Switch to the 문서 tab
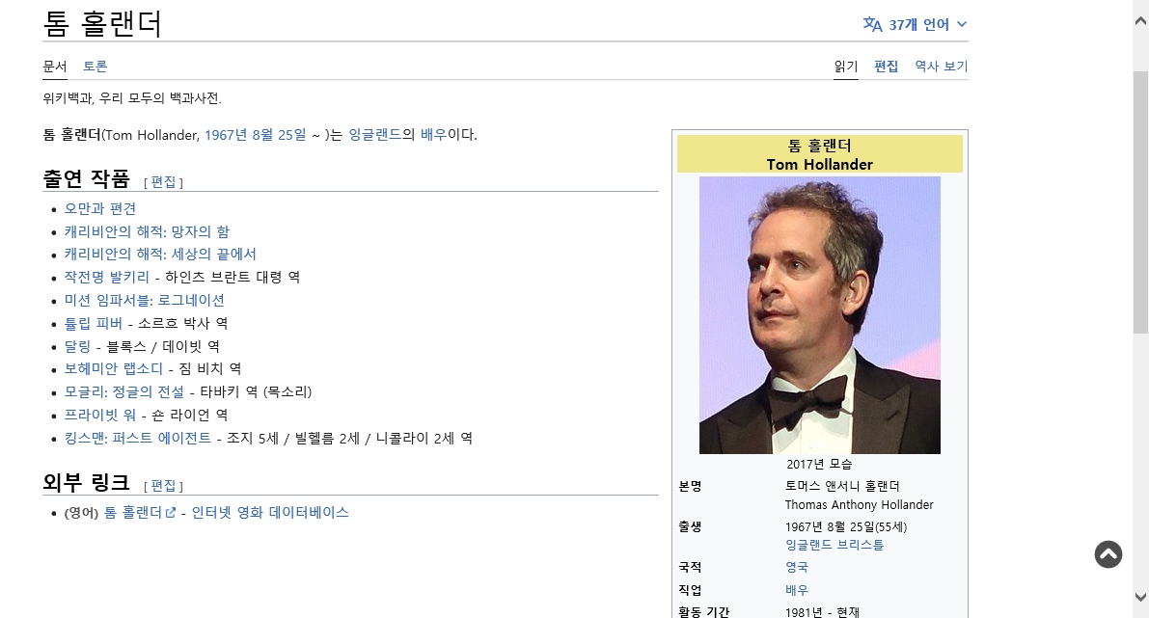This screenshot has height=618, width=1149. point(55,66)
